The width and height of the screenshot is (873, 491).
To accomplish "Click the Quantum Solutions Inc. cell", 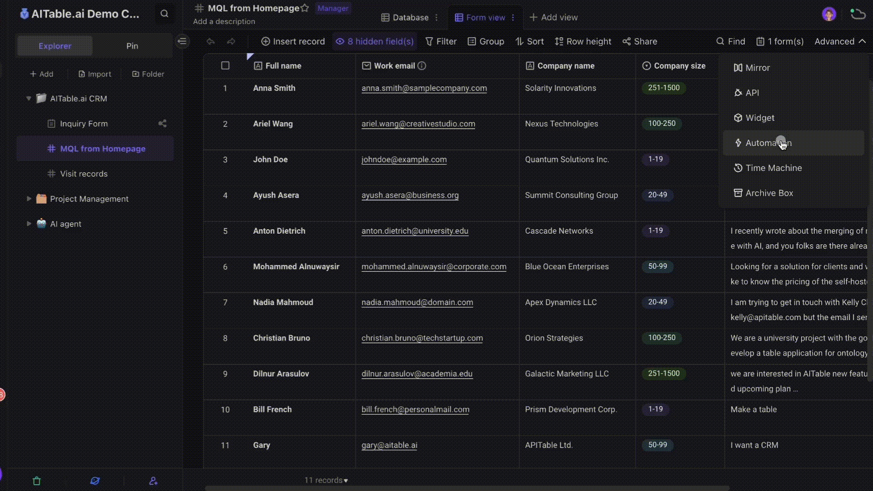I will 577,168.
